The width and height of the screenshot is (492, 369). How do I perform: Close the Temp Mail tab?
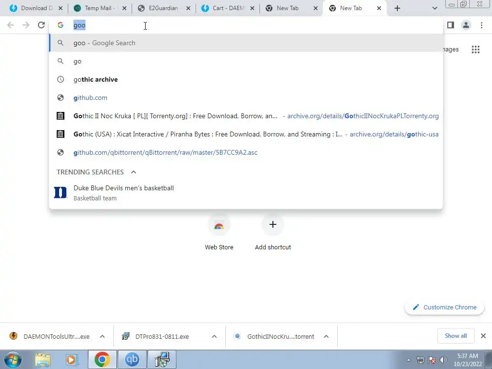pyautogui.click(x=124, y=8)
